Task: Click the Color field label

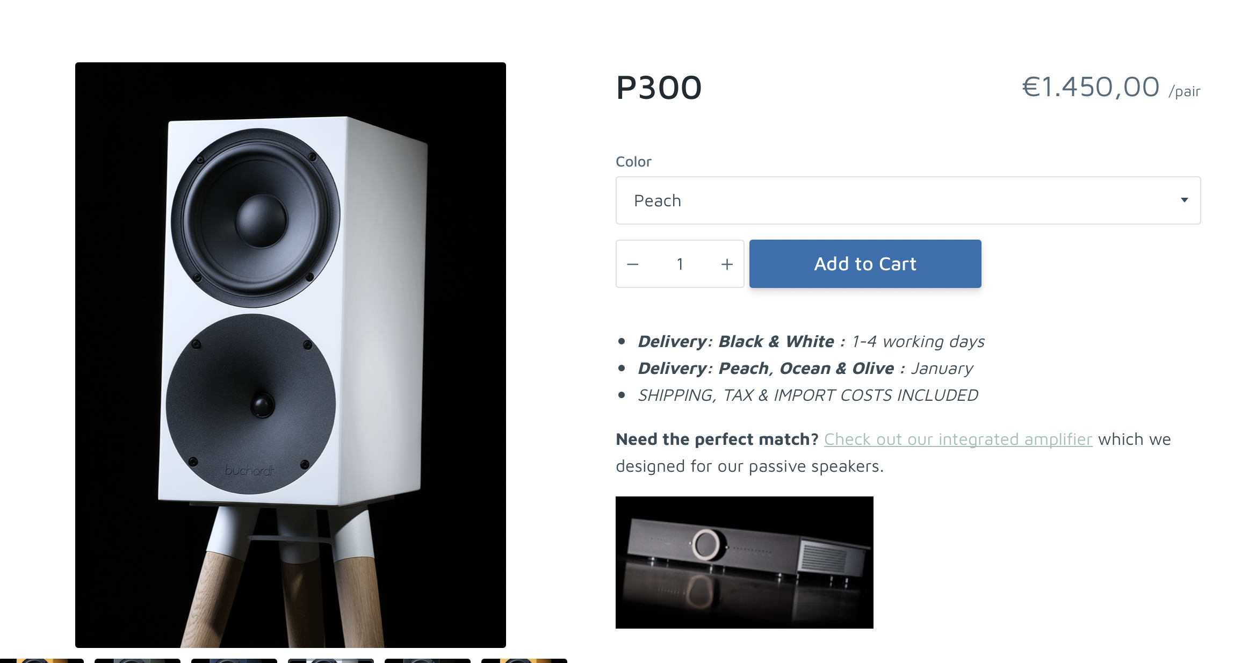Action: click(x=633, y=162)
